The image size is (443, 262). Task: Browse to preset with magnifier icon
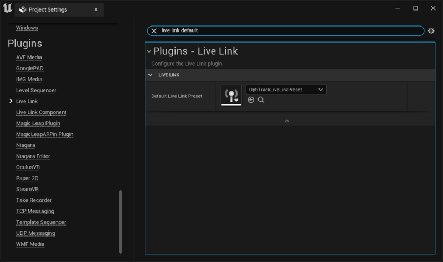(261, 100)
